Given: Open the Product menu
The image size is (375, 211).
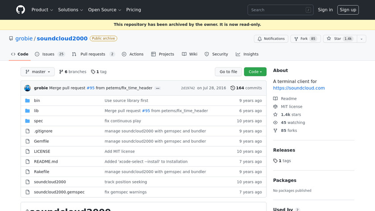Looking at the screenshot, I should pos(42,10).
